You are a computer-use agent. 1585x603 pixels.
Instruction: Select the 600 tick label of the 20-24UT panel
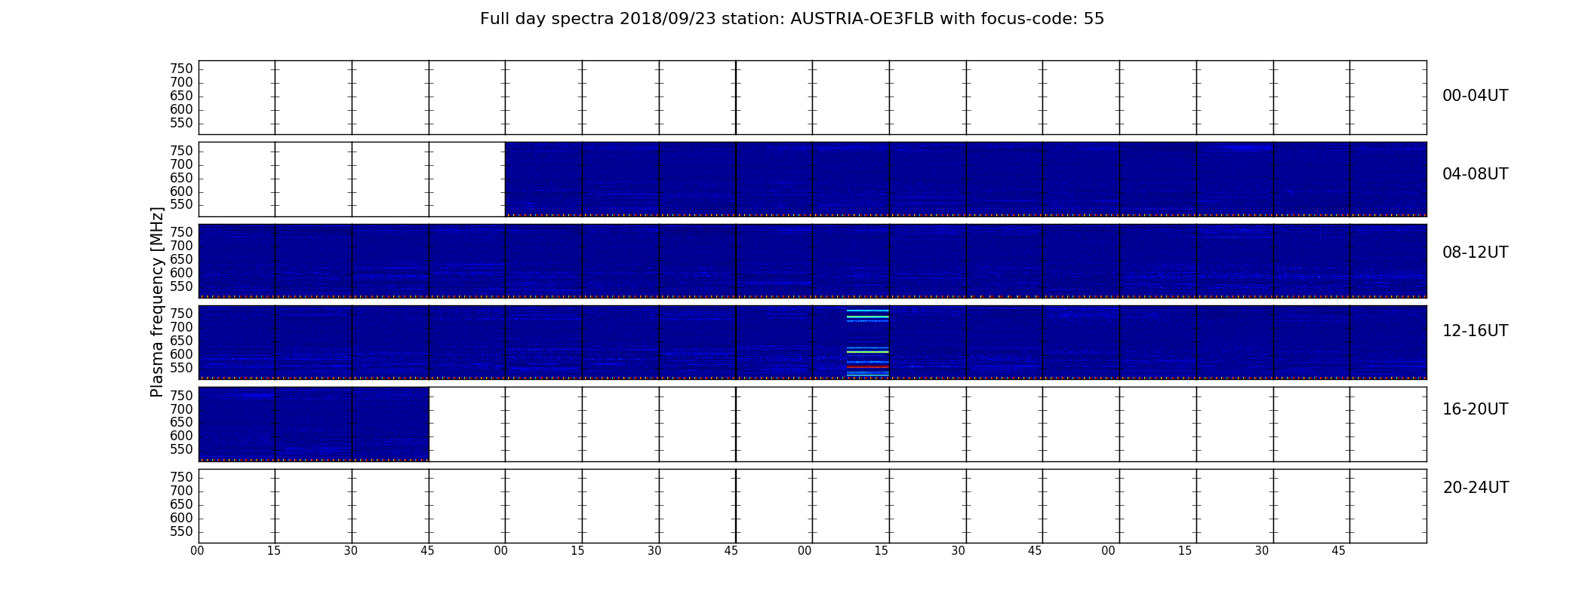coord(181,518)
